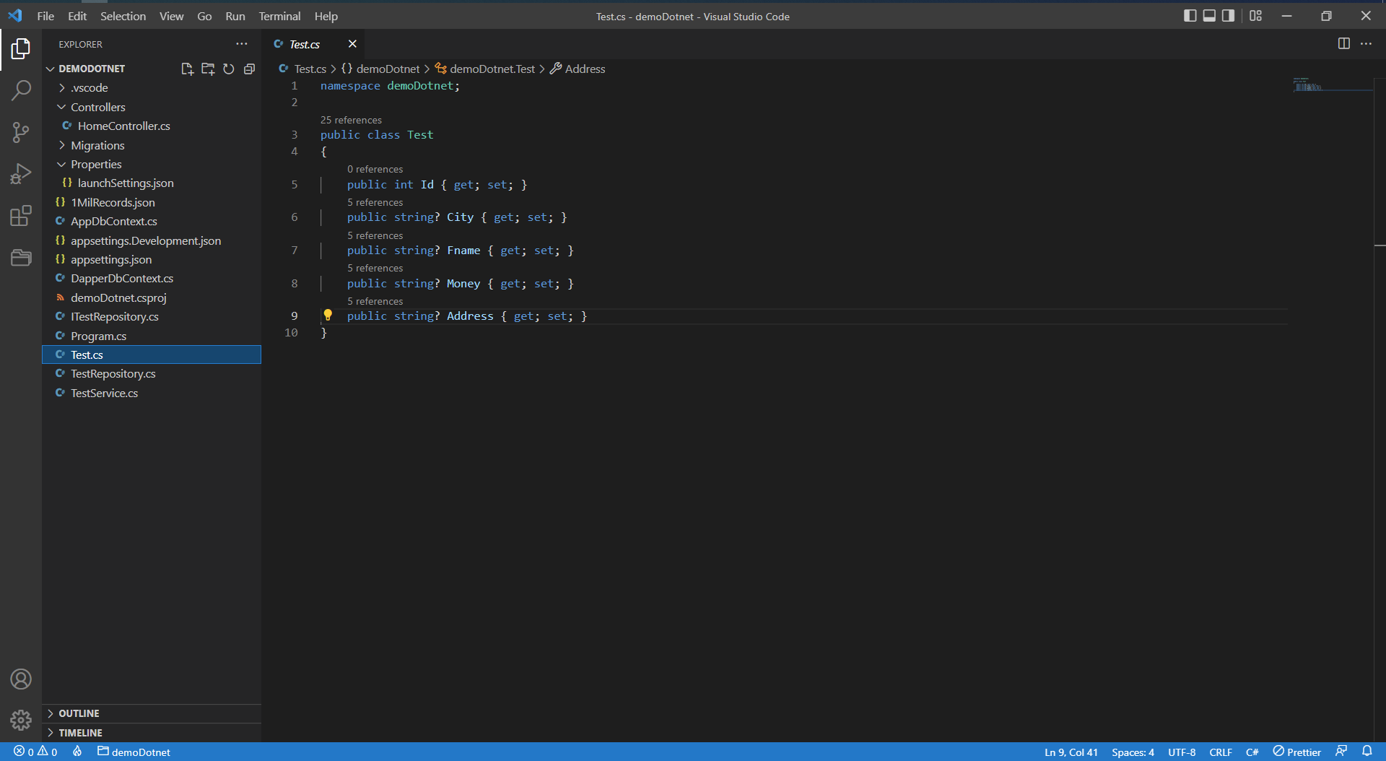Open the notifications bell in status bar
The width and height of the screenshot is (1386, 761).
1367,752
